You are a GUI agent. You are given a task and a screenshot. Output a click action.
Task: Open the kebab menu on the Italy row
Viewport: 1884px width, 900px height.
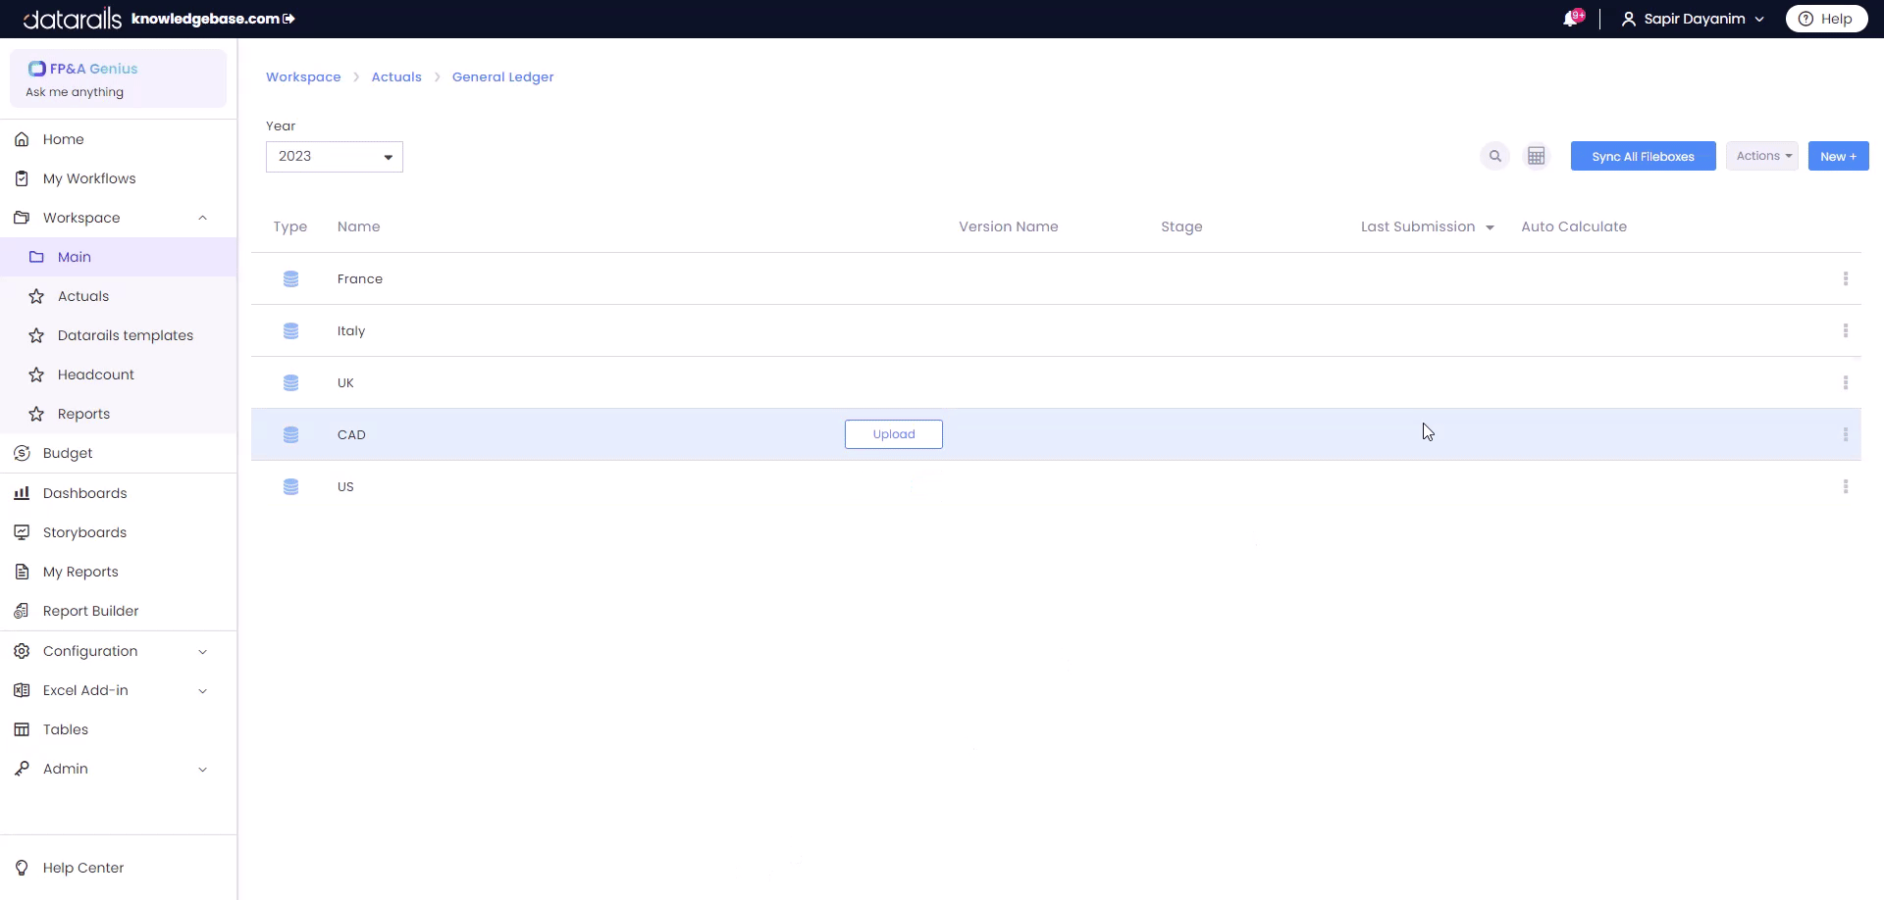(x=1846, y=330)
